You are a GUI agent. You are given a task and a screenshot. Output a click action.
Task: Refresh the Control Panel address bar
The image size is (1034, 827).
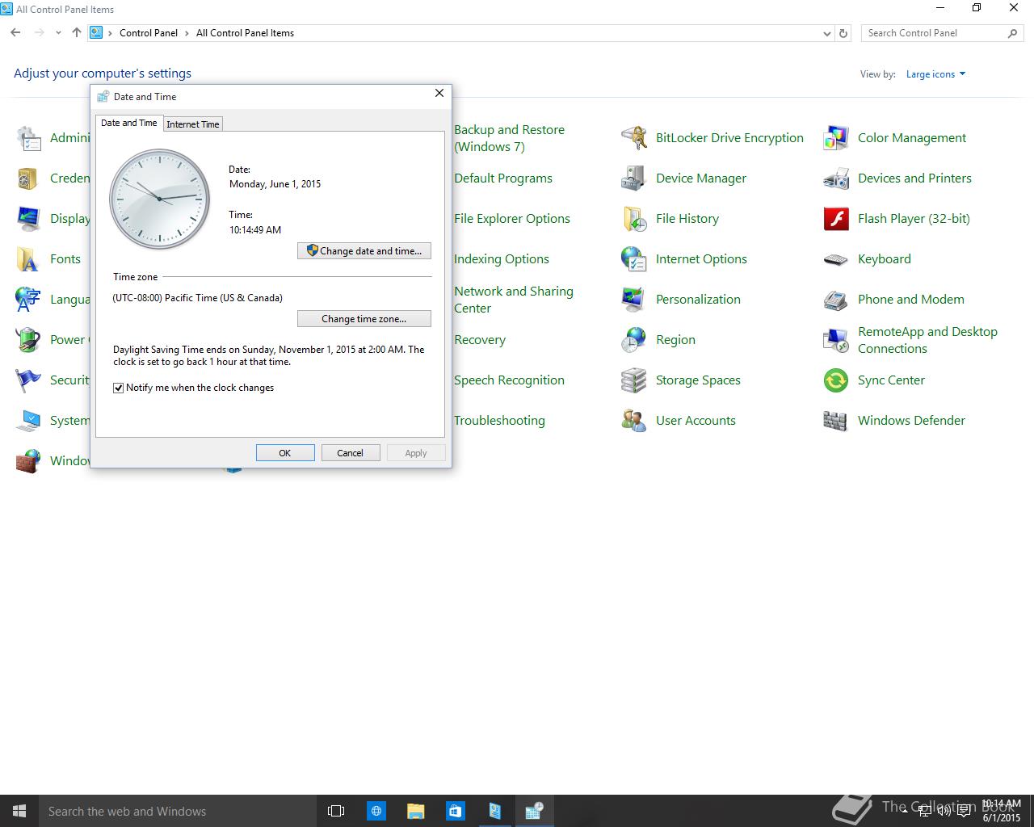click(843, 33)
